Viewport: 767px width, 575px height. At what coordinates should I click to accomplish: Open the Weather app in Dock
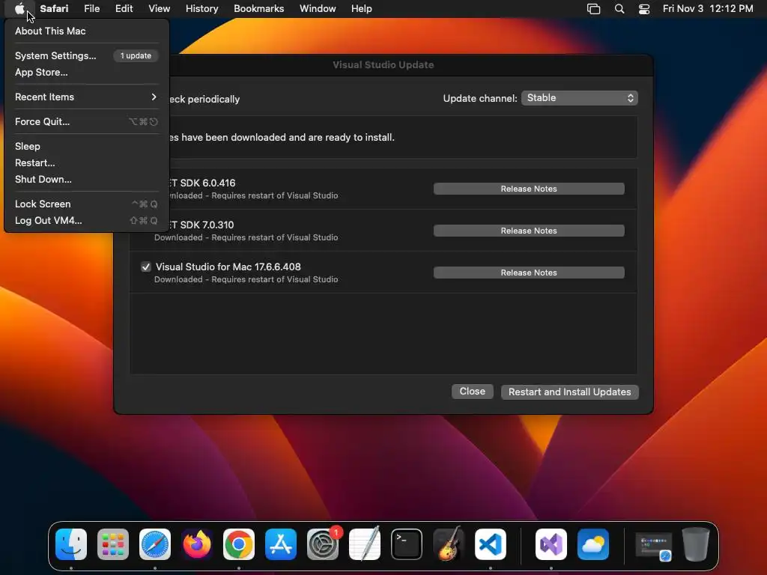[x=593, y=544]
